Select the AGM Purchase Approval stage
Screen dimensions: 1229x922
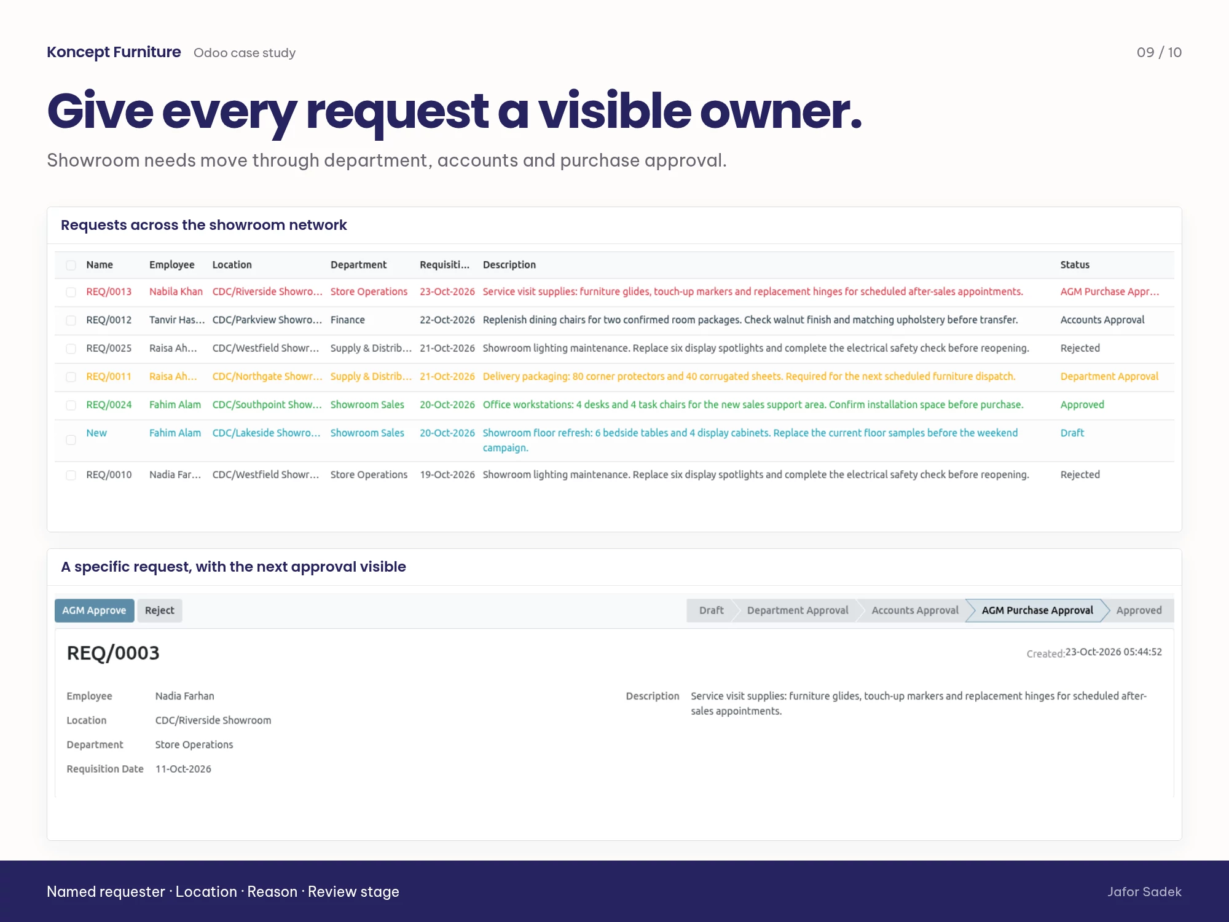[x=1037, y=610]
